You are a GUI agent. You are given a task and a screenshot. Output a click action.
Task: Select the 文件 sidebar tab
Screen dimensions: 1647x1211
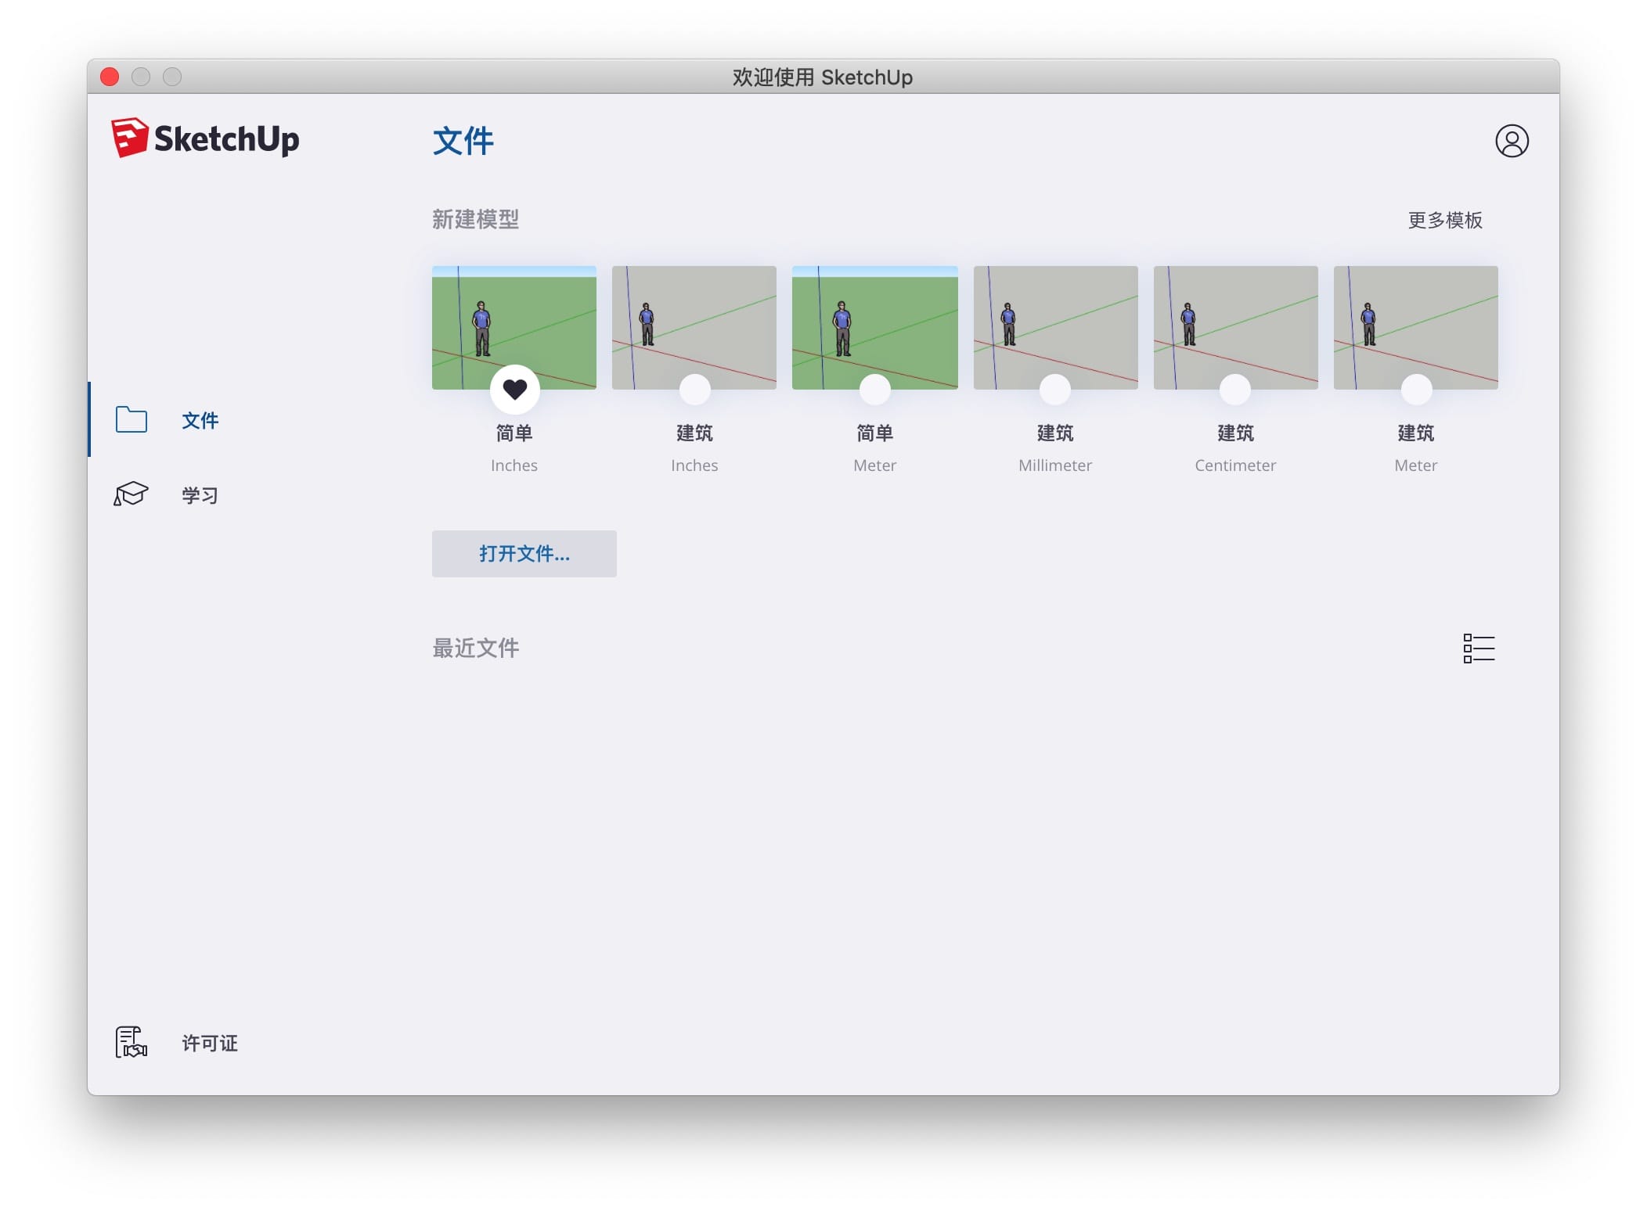tap(200, 421)
